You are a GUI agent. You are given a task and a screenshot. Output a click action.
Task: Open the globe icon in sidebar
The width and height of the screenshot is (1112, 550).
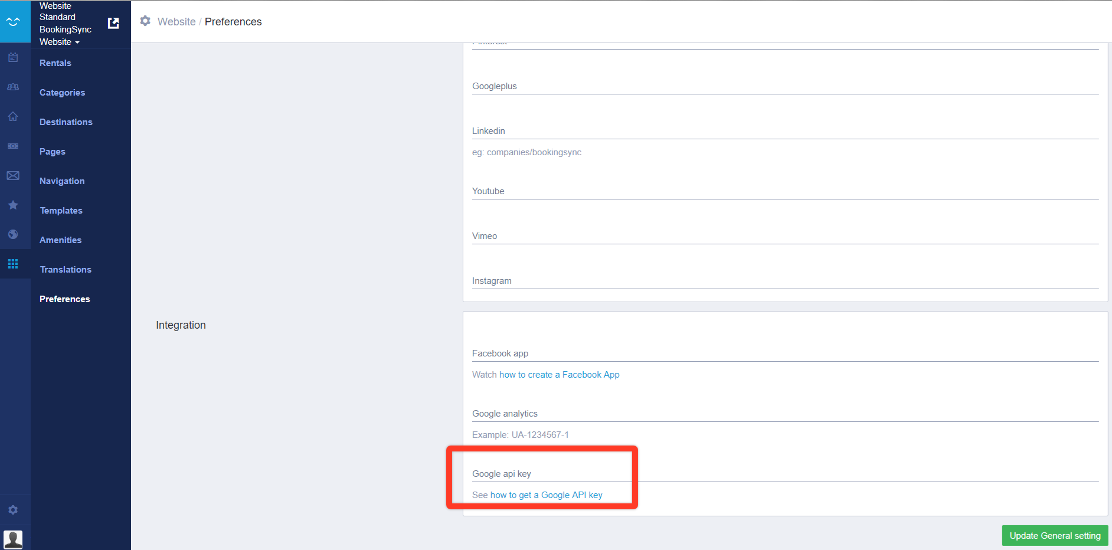[x=13, y=234]
